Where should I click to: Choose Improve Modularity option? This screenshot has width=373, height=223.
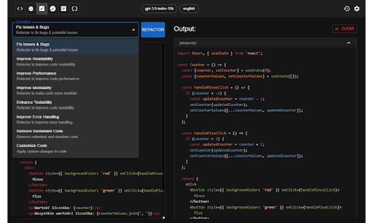[75, 90]
